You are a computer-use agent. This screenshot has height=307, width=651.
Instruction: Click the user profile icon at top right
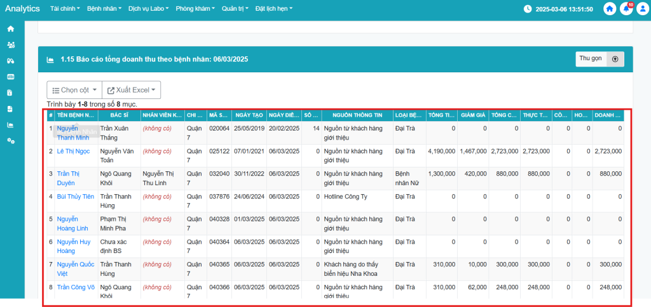pos(641,9)
